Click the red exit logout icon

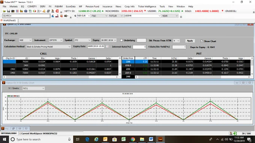[57, 11]
